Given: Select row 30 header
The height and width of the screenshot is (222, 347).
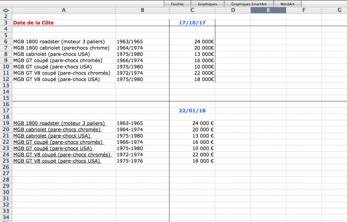Looking at the screenshot, I should (6, 192).
